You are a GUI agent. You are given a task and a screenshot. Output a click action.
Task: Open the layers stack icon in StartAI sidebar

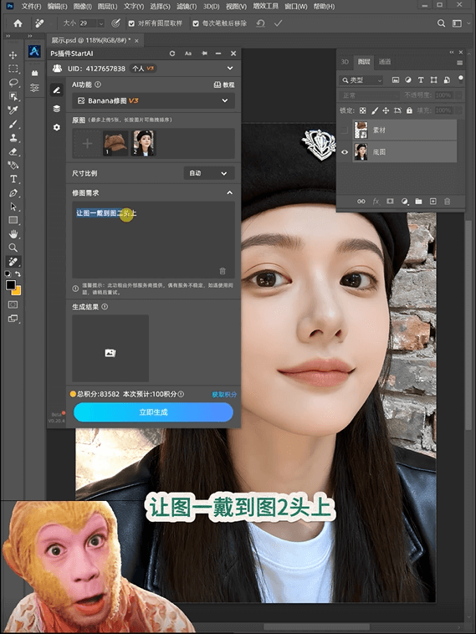57,109
